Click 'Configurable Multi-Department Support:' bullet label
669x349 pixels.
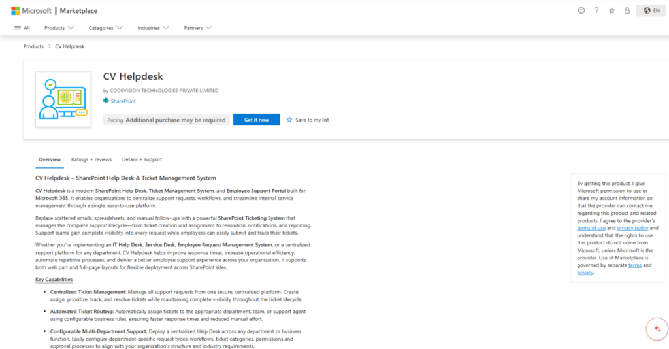coord(99,331)
